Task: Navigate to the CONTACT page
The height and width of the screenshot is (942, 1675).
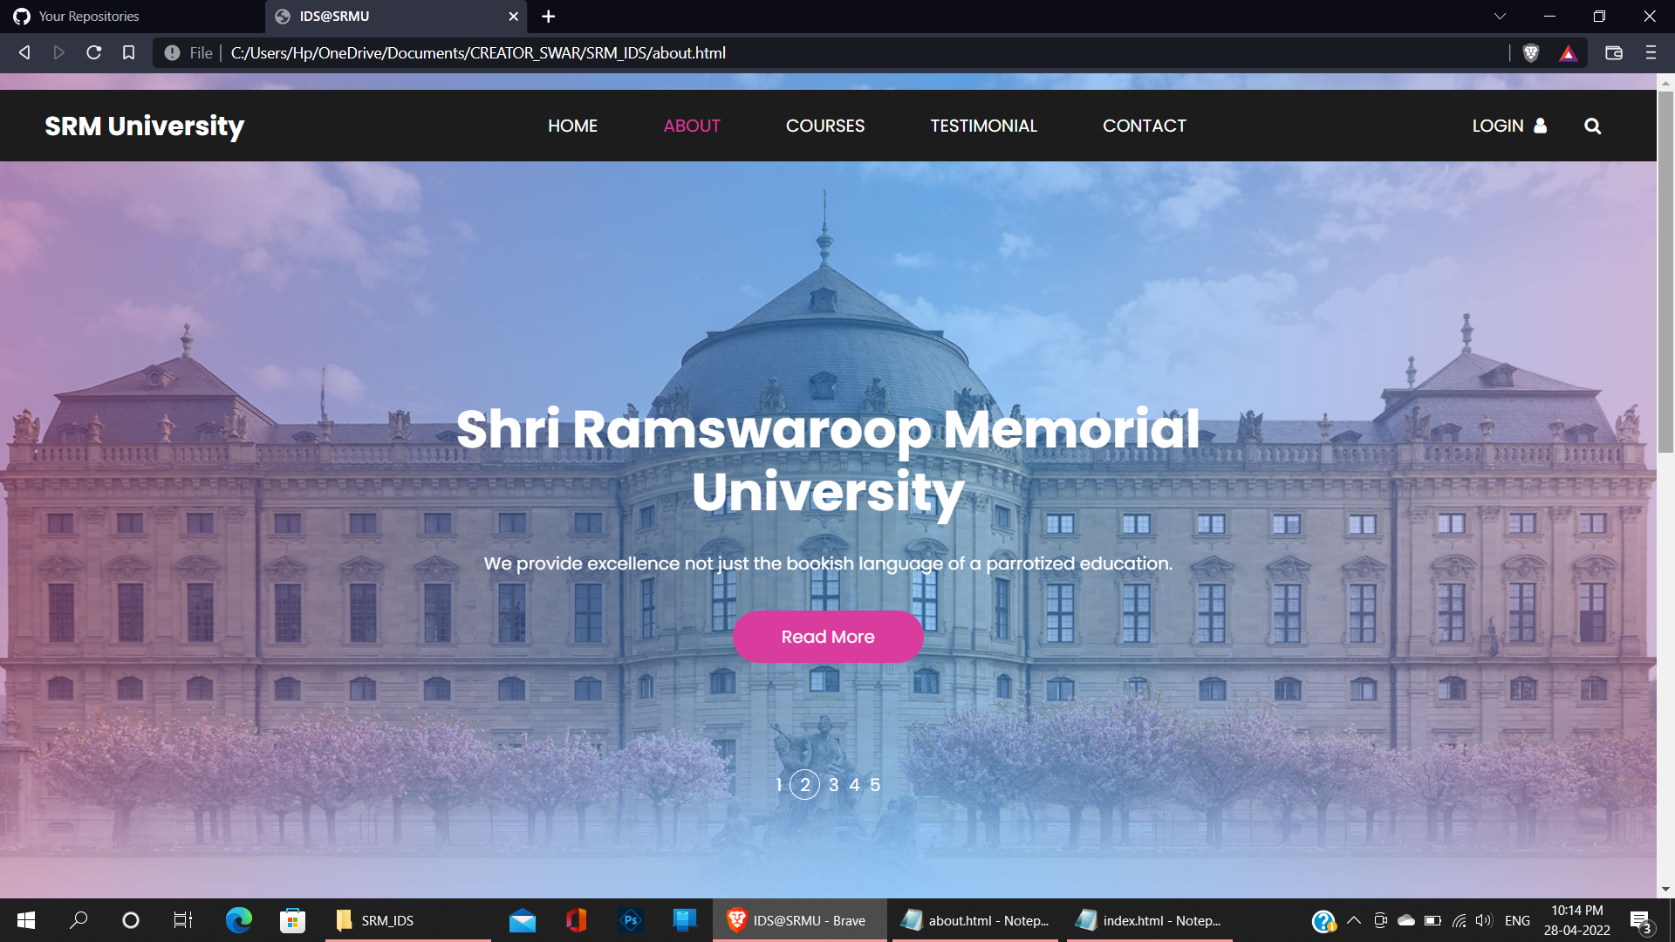Action: click(1144, 126)
